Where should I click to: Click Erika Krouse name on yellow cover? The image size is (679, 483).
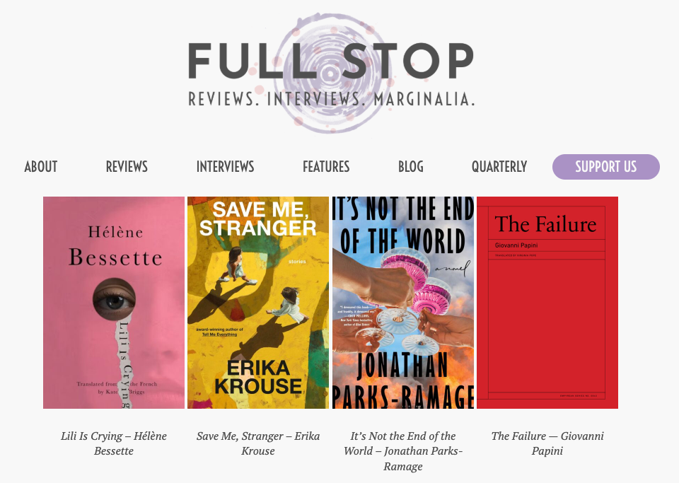259,377
